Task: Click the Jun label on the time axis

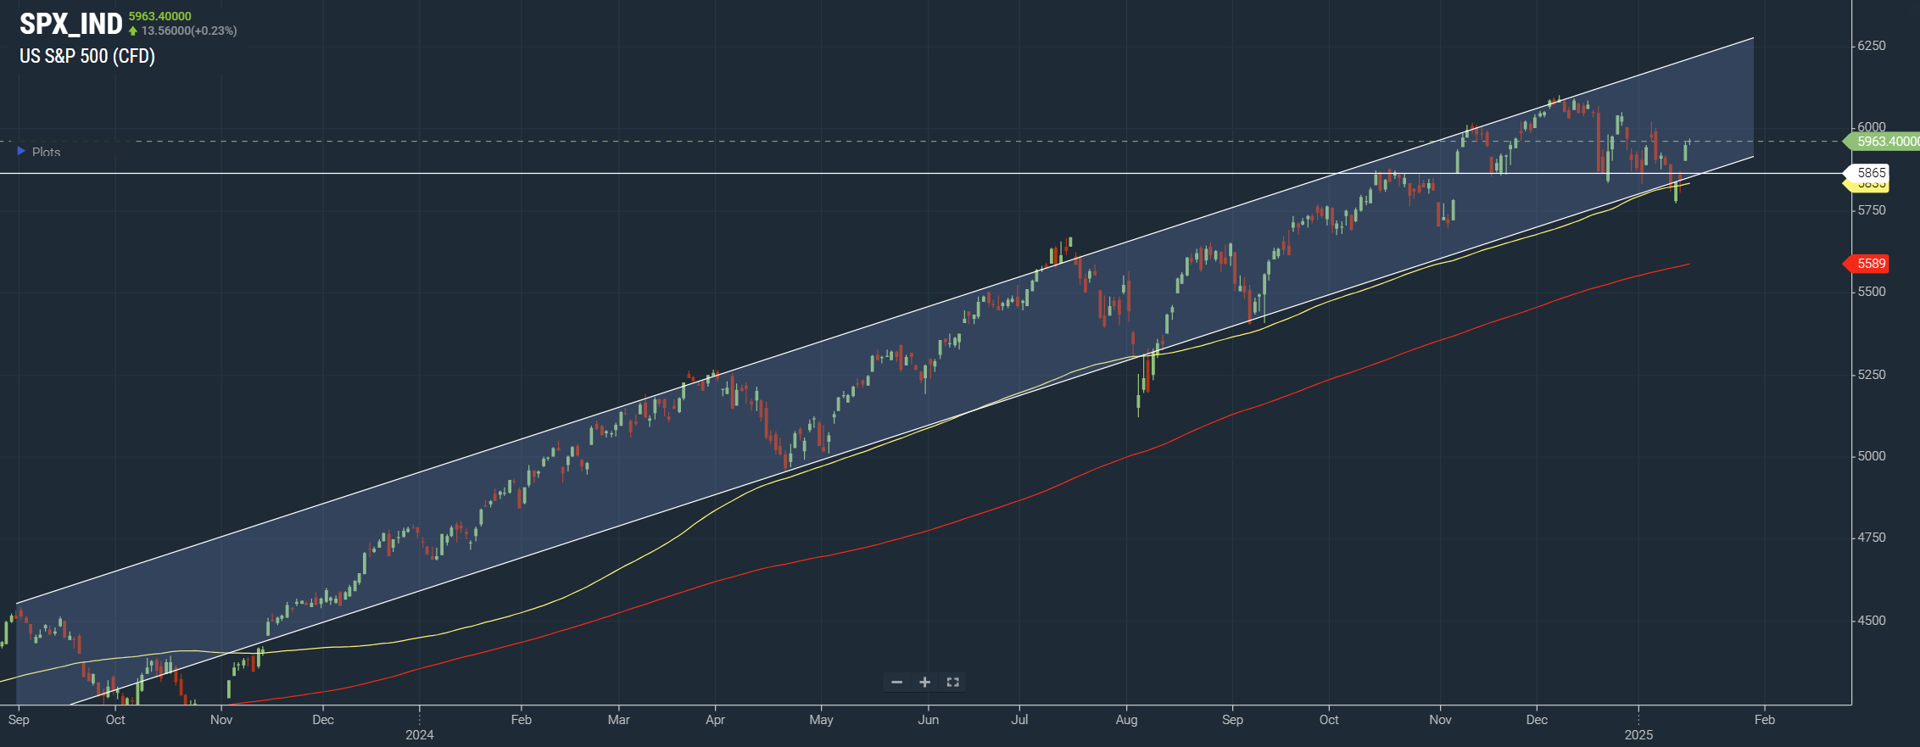Action: 929,720
